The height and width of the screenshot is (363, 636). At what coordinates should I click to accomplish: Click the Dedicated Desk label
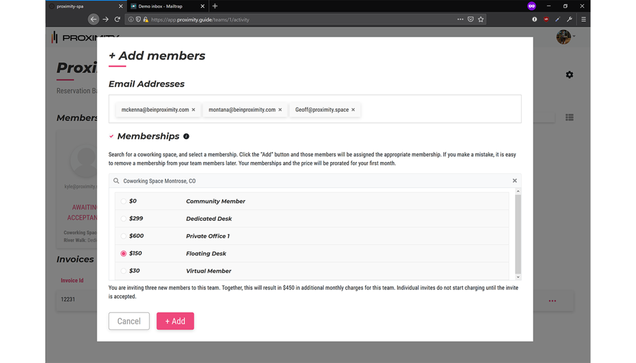[x=209, y=219]
